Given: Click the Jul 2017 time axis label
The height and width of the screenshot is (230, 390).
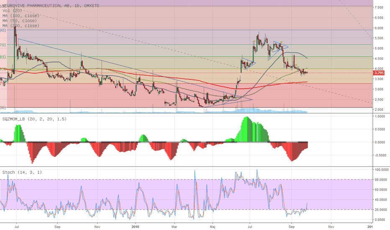Looking at the screenshot, I should tap(17, 227).
